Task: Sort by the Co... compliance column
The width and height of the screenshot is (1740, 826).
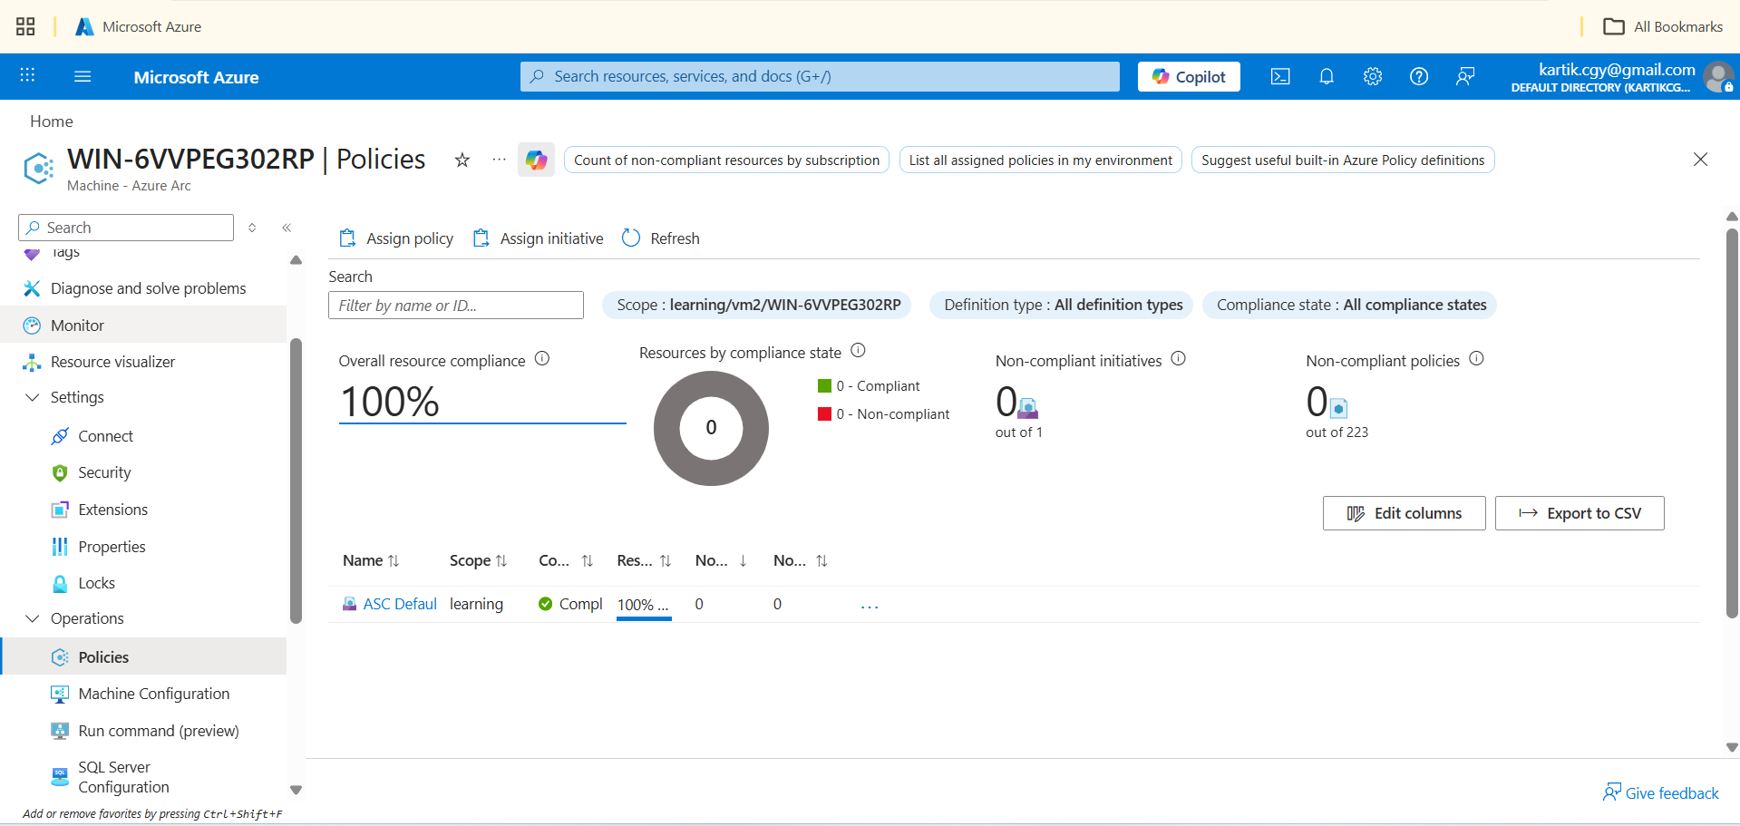Action: click(x=566, y=560)
